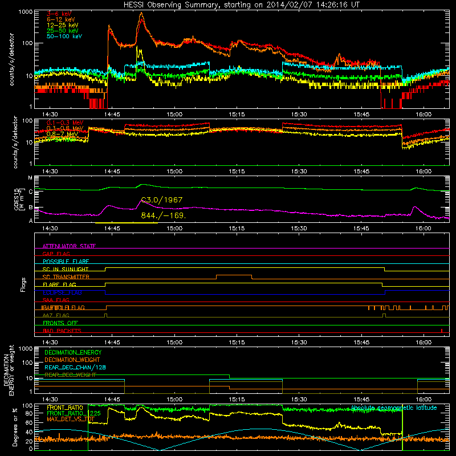Image resolution: width=456 pixels, height=456 pixels.
Task: Select the REAR_DEC_WEIGHT legend label
Action: tap(70, 375)
